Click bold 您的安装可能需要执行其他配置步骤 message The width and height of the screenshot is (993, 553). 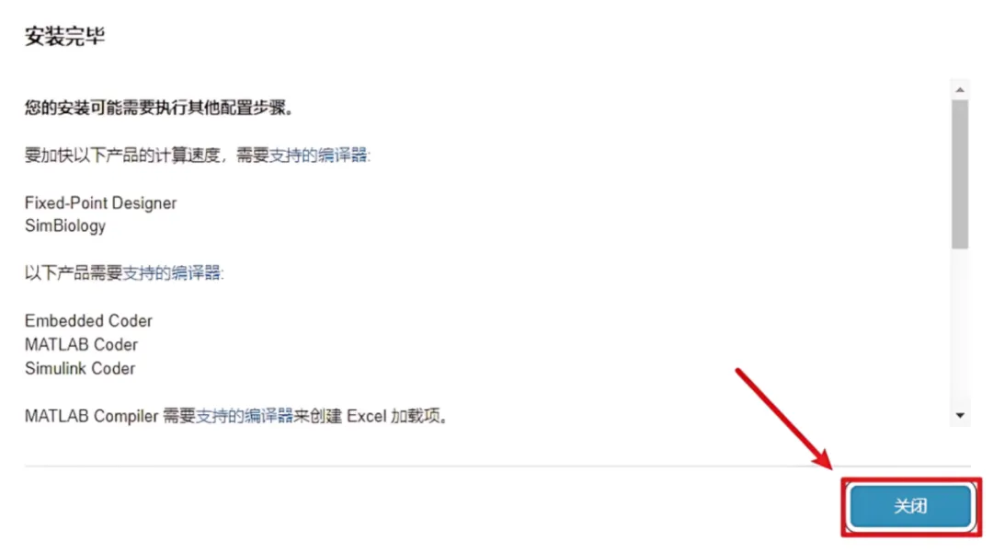(159, 108)
